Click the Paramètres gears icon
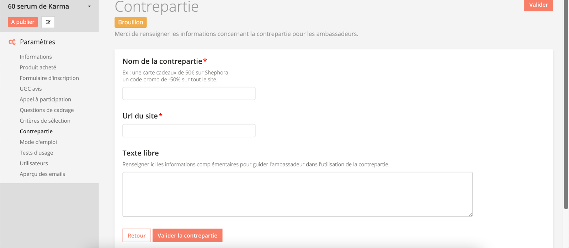The width and height of the screenshot is (569, 248). (x=12, y=42)
